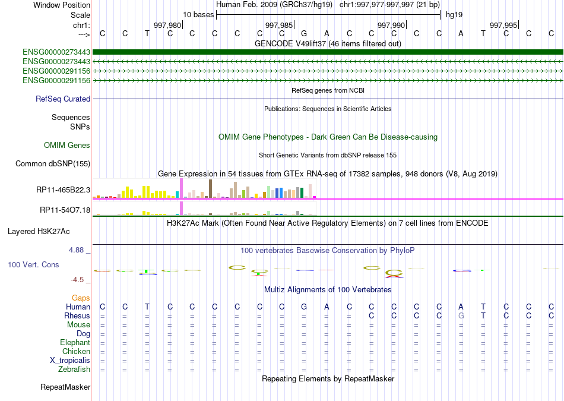Click the solid green ENSG00000273443 exon bar
Image resolution: width=564 pixels, height=401 pixels.
tap(328, 52)
